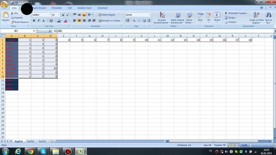The image size is (276, 155).
Task: Toggle center horizontal alignment
Action: coord(79,21)
